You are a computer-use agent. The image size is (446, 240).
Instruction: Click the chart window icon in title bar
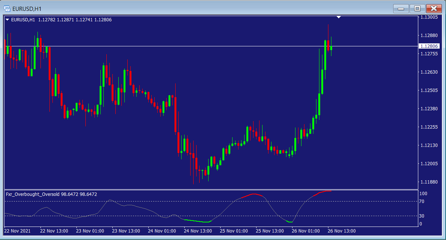[7, 8]
